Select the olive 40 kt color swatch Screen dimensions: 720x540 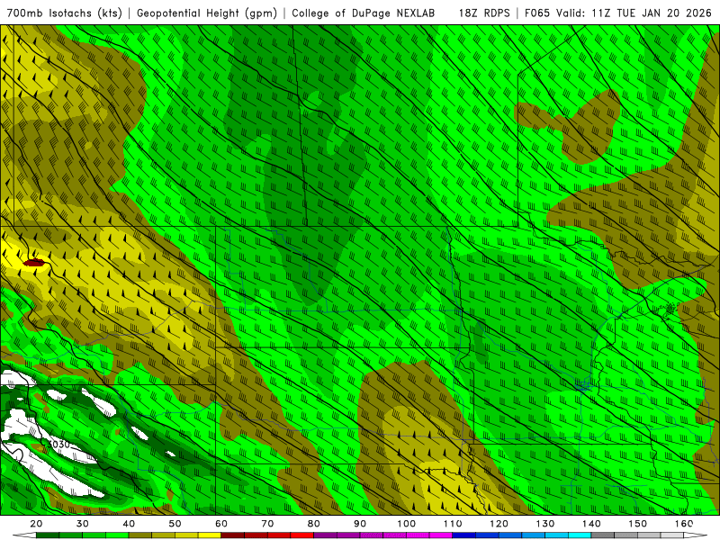(x=140, y=535)
